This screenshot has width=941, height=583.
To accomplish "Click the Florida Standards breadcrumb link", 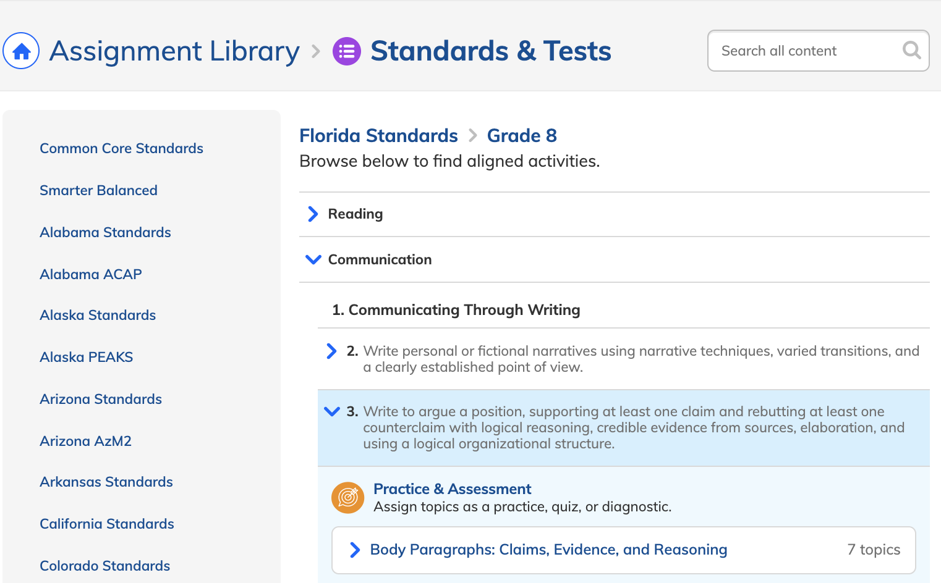I will click(378, 135).
